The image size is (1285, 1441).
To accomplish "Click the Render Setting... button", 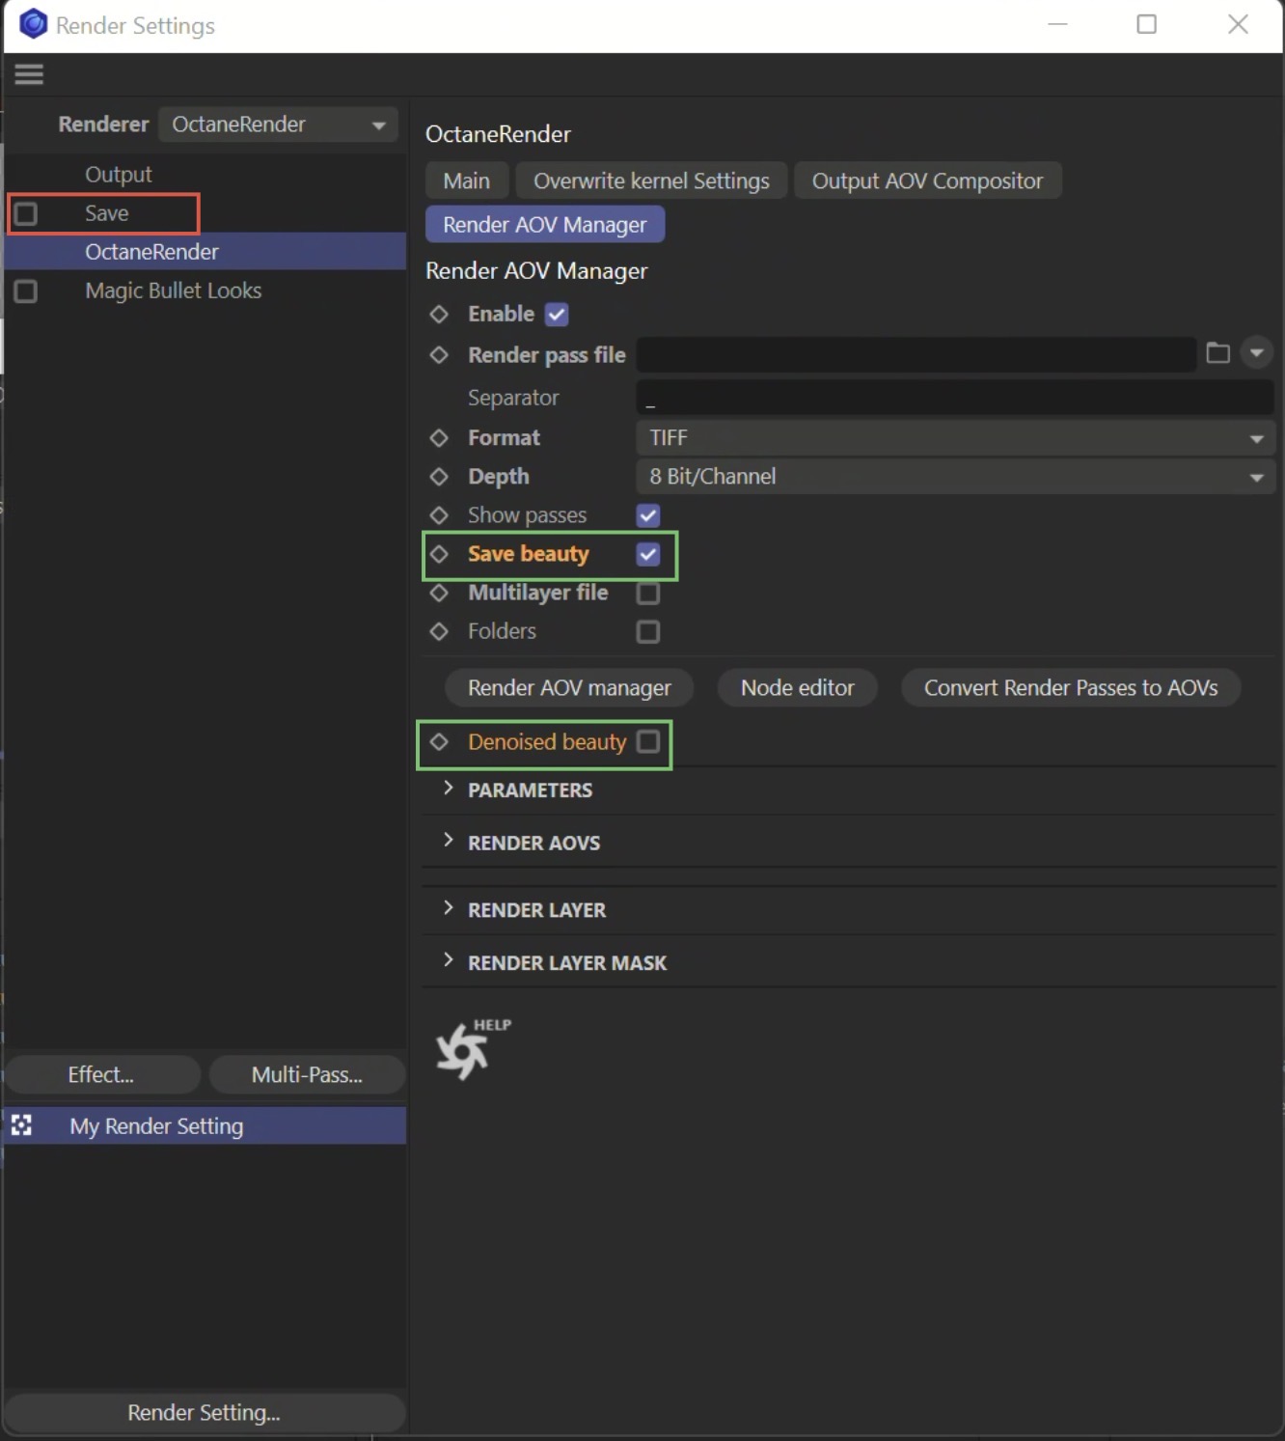I will tap(205, 1413).
